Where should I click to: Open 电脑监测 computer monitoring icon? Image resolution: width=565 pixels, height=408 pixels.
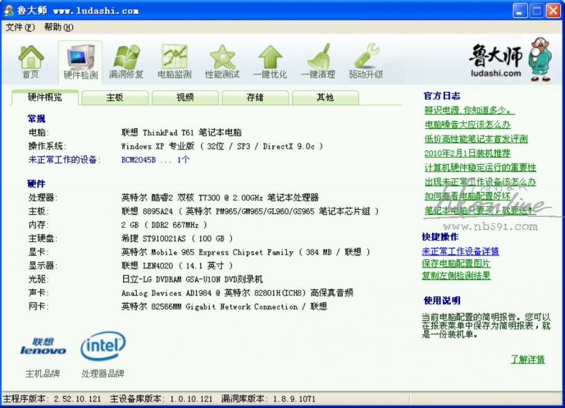click(x=175, y=62)
